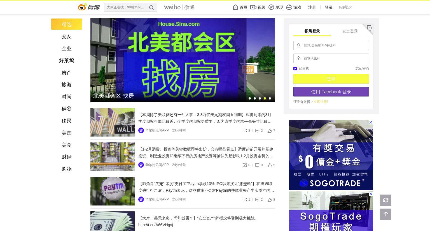430x231 pixels.
Task: Click the comment icon on 1-2月消费 post
Action: pos(257,165)
